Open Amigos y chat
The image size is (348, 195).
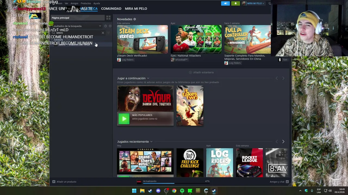(x=279, y=182)
